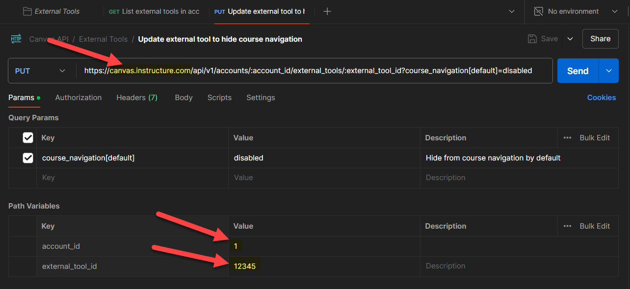Click the Send button
The height and width of the screenshot is (289, 630).
coord(577,71)
